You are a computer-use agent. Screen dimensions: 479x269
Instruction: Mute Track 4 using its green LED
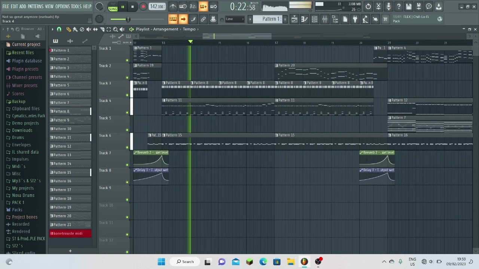127,112
